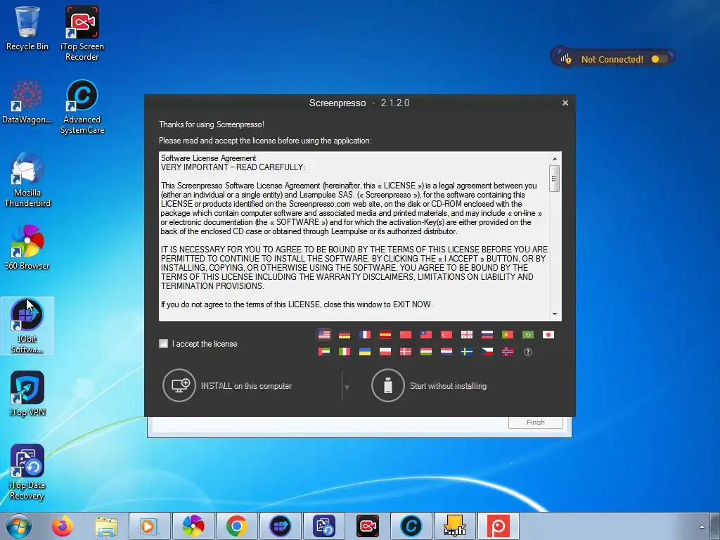Select the Czech flag language
Viewport: 720px width, 540px height.
click(x=487, y=352)
